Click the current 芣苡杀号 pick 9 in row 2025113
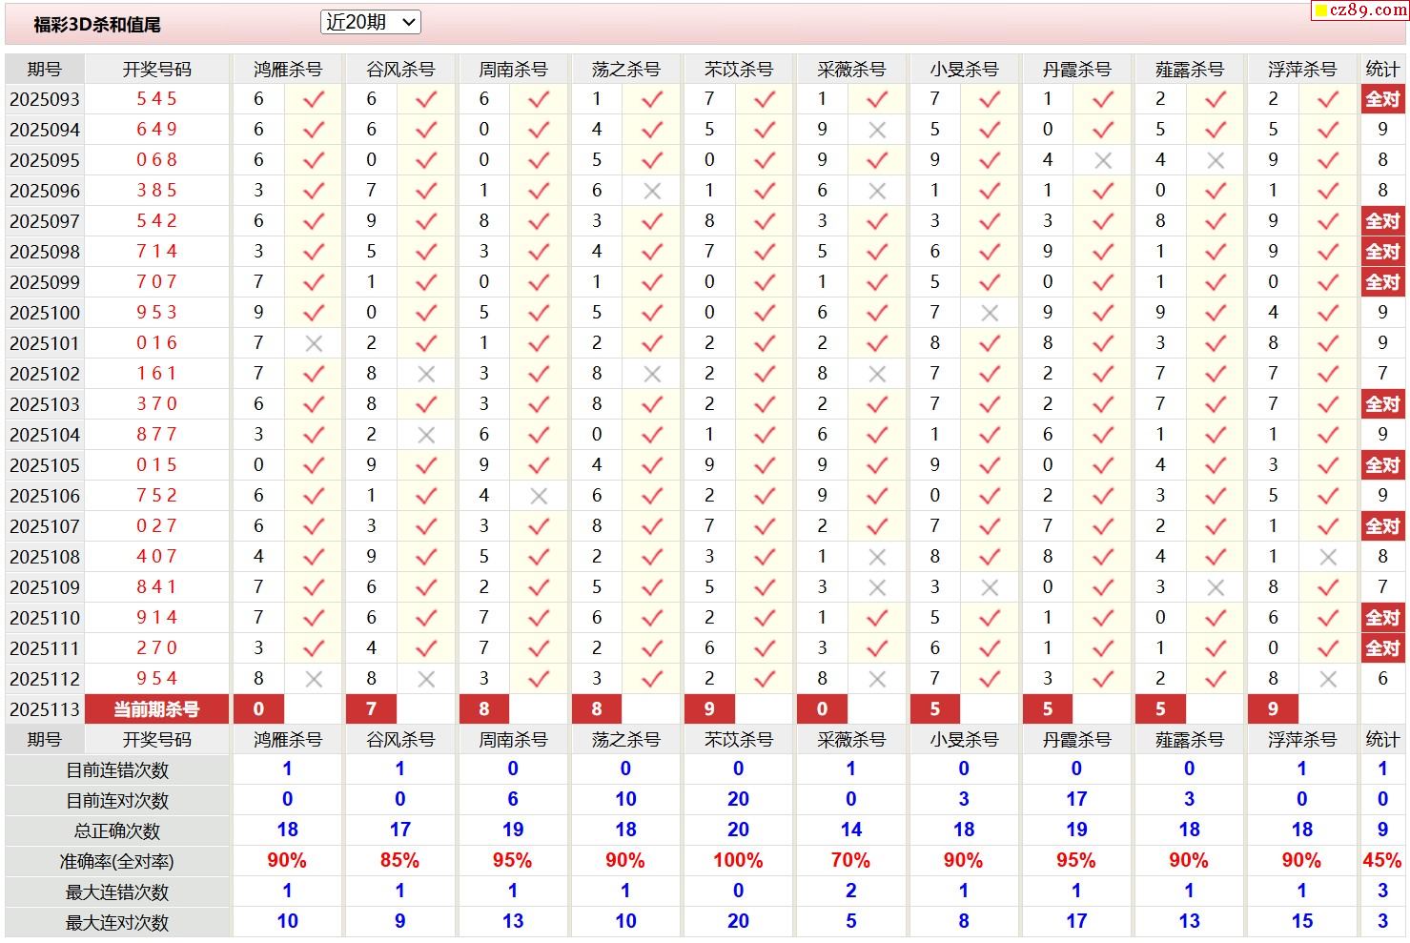Image resolution: width=1410 pixels, height=943 pixels. pyautogui.click(x=709, y=709)
